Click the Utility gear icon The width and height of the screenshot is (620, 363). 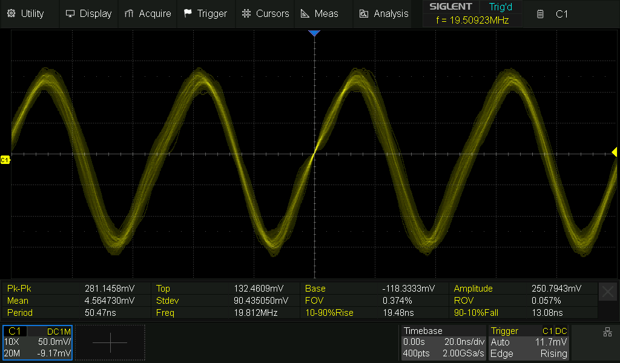11,13
